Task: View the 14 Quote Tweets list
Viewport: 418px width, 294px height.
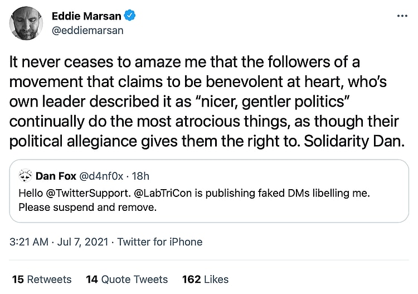Action: pyautogui.click(x=127, y=279)
